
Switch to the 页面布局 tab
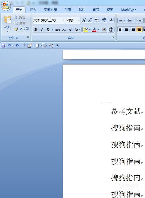click(x=50, y=10)
